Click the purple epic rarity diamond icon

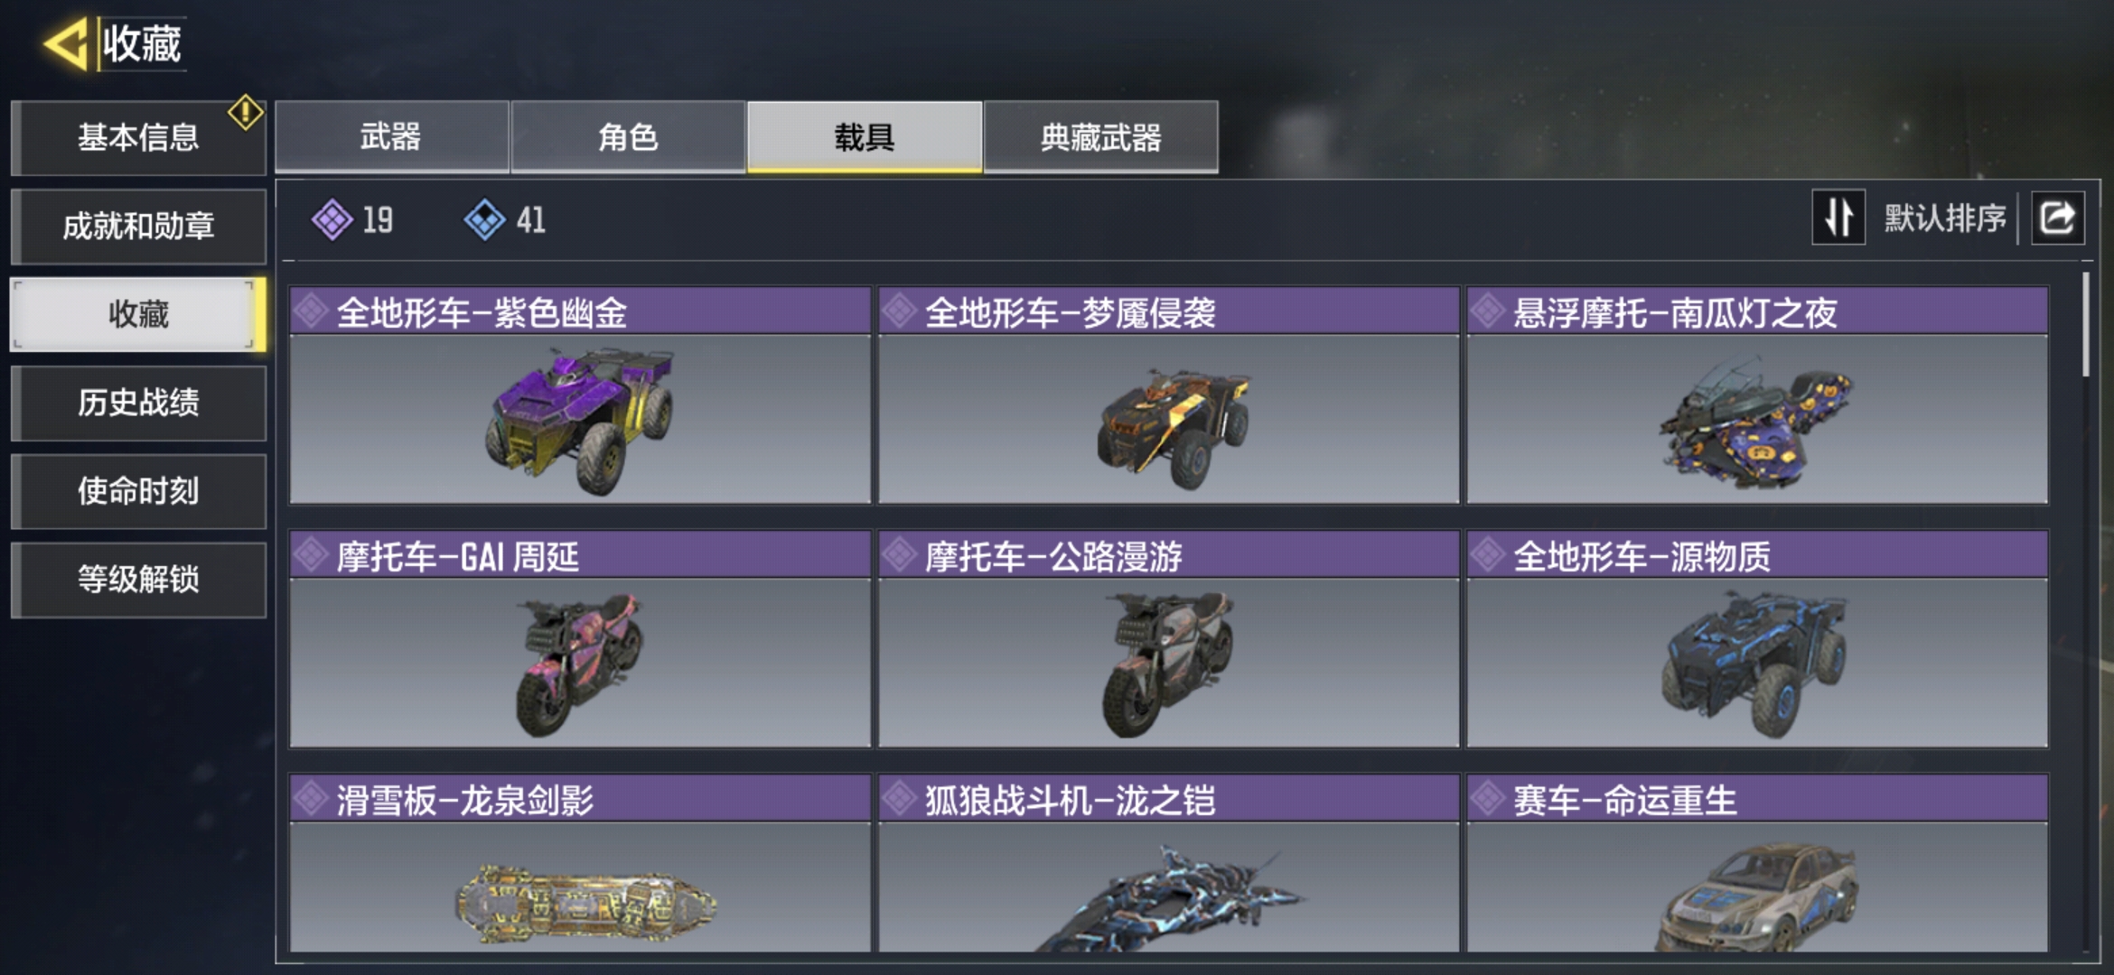coord(332,219)
